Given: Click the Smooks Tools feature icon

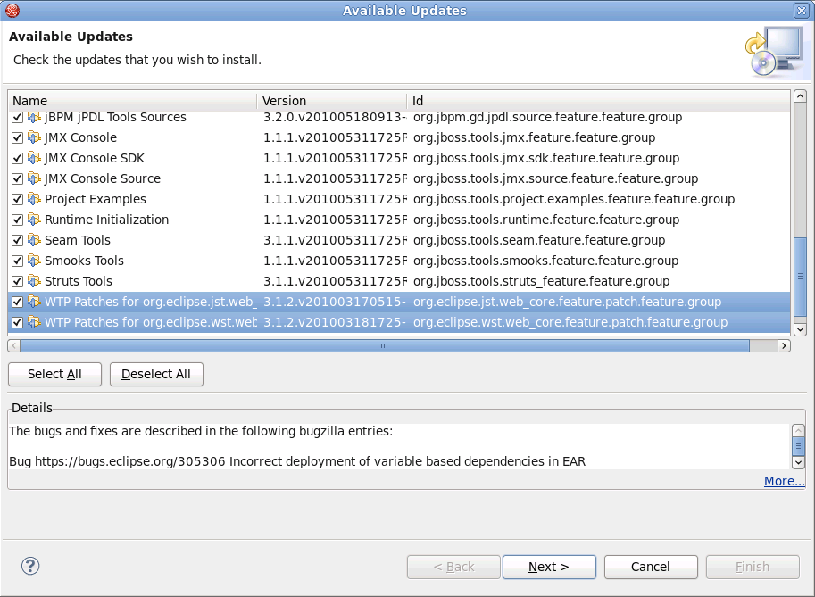Looking at the screenshot, I should [x=34, y=261].
